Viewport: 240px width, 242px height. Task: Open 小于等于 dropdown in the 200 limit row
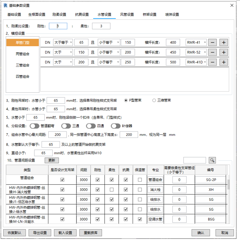point(109,52)
